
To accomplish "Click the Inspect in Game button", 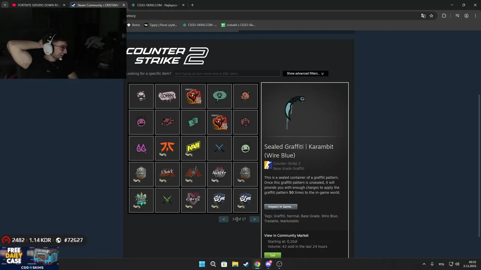I will point(281,207).
